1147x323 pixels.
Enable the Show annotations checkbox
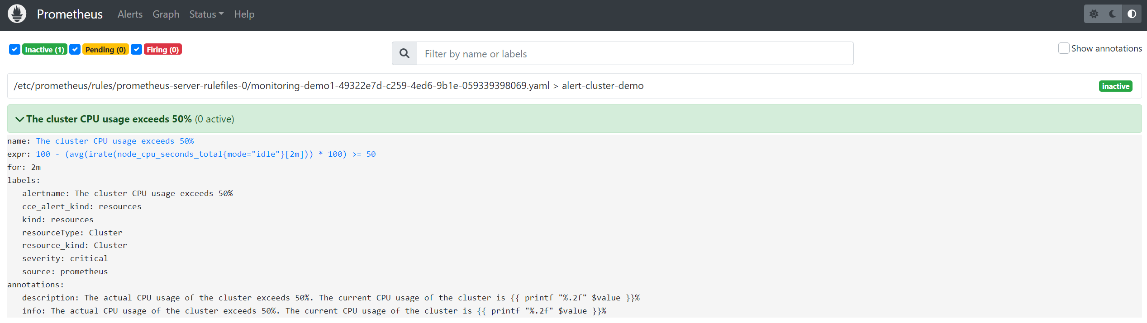1064,48
